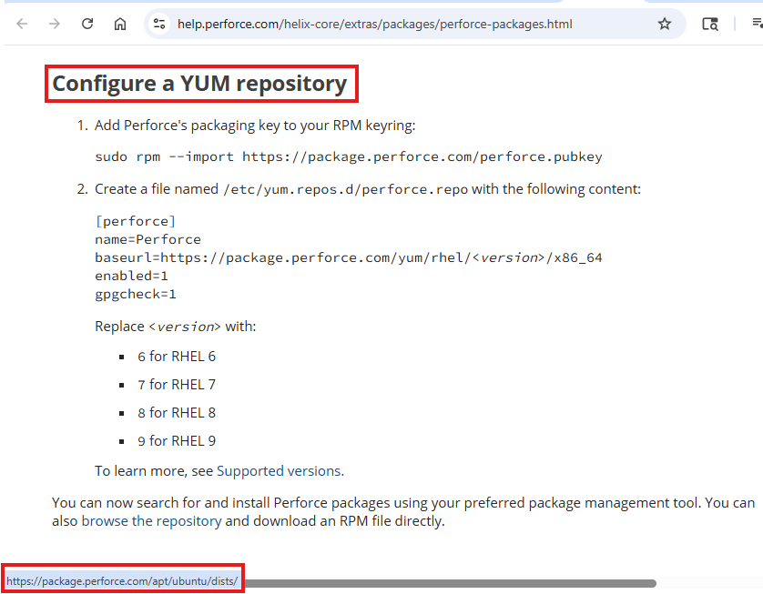Open the Supported versions link
Viewport: 763px width, 594px height.
[x=279, y=471]
